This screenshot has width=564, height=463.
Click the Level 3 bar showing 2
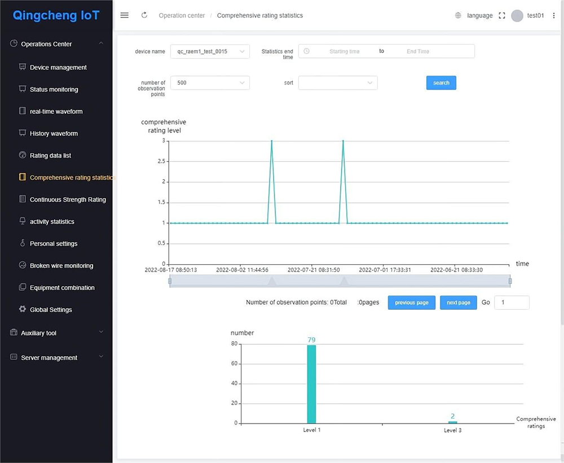click(x=452, y=422)
